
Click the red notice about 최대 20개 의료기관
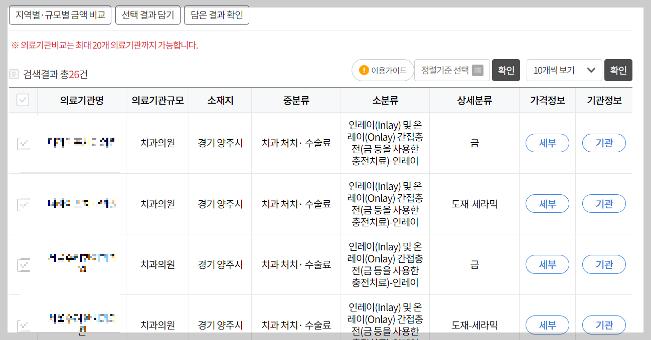pos(104,46)
